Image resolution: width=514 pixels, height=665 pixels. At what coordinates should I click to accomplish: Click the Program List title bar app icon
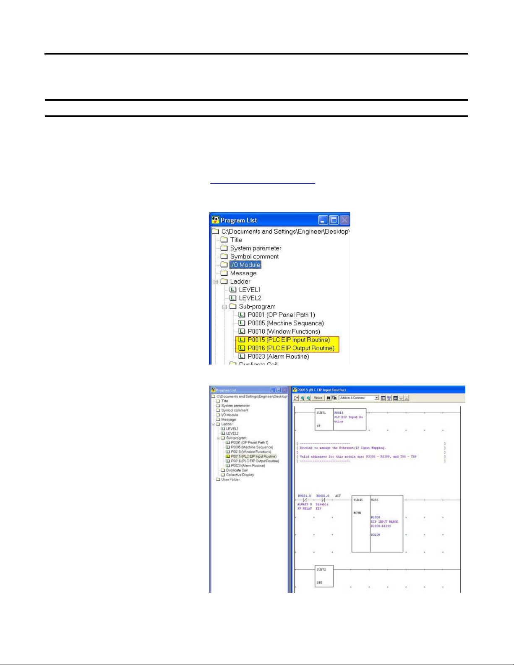click(215, 220)
